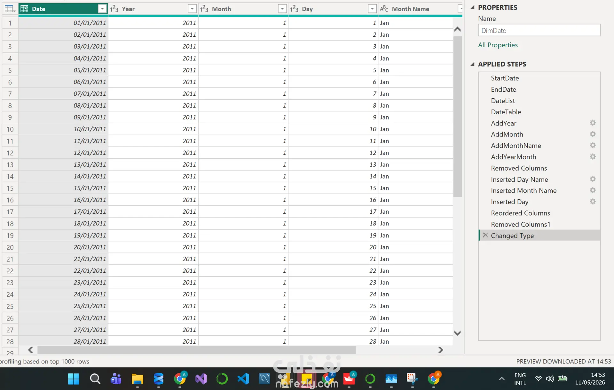This screenshot has width=614, height=390.
Task: Open the table menu icon in the grid corner
Action: click(10, 9)
